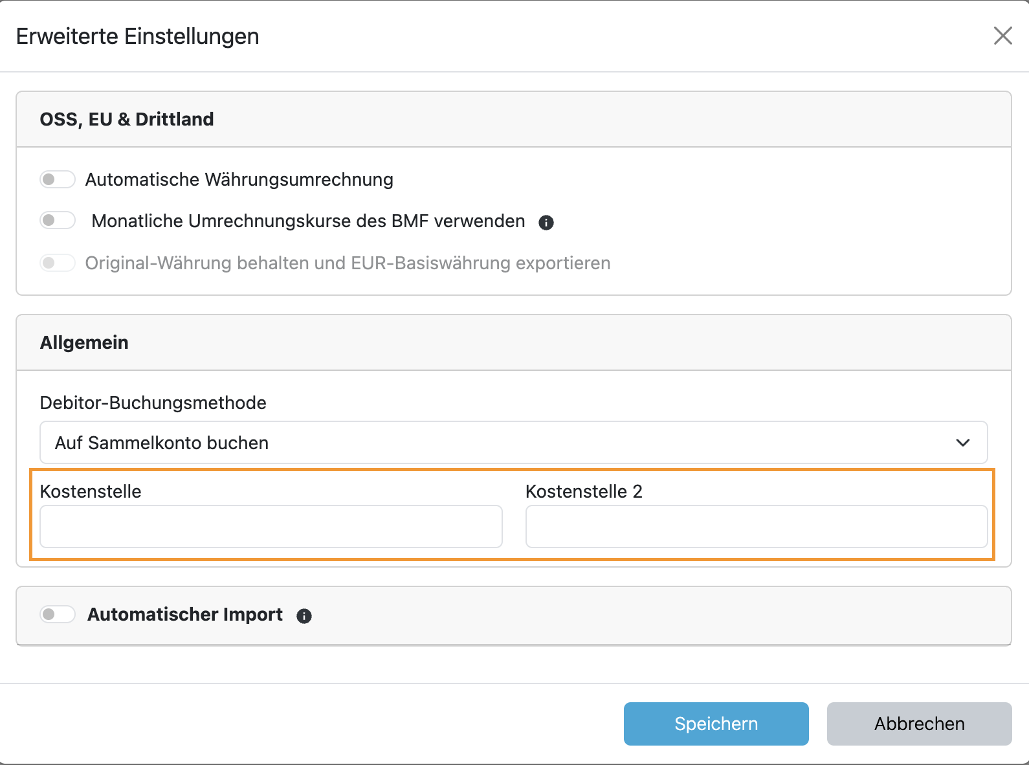Click the Erweiterte Einstellungen dialog title
This screenshot has width=1029, height=765.
(x=137, y=36)
